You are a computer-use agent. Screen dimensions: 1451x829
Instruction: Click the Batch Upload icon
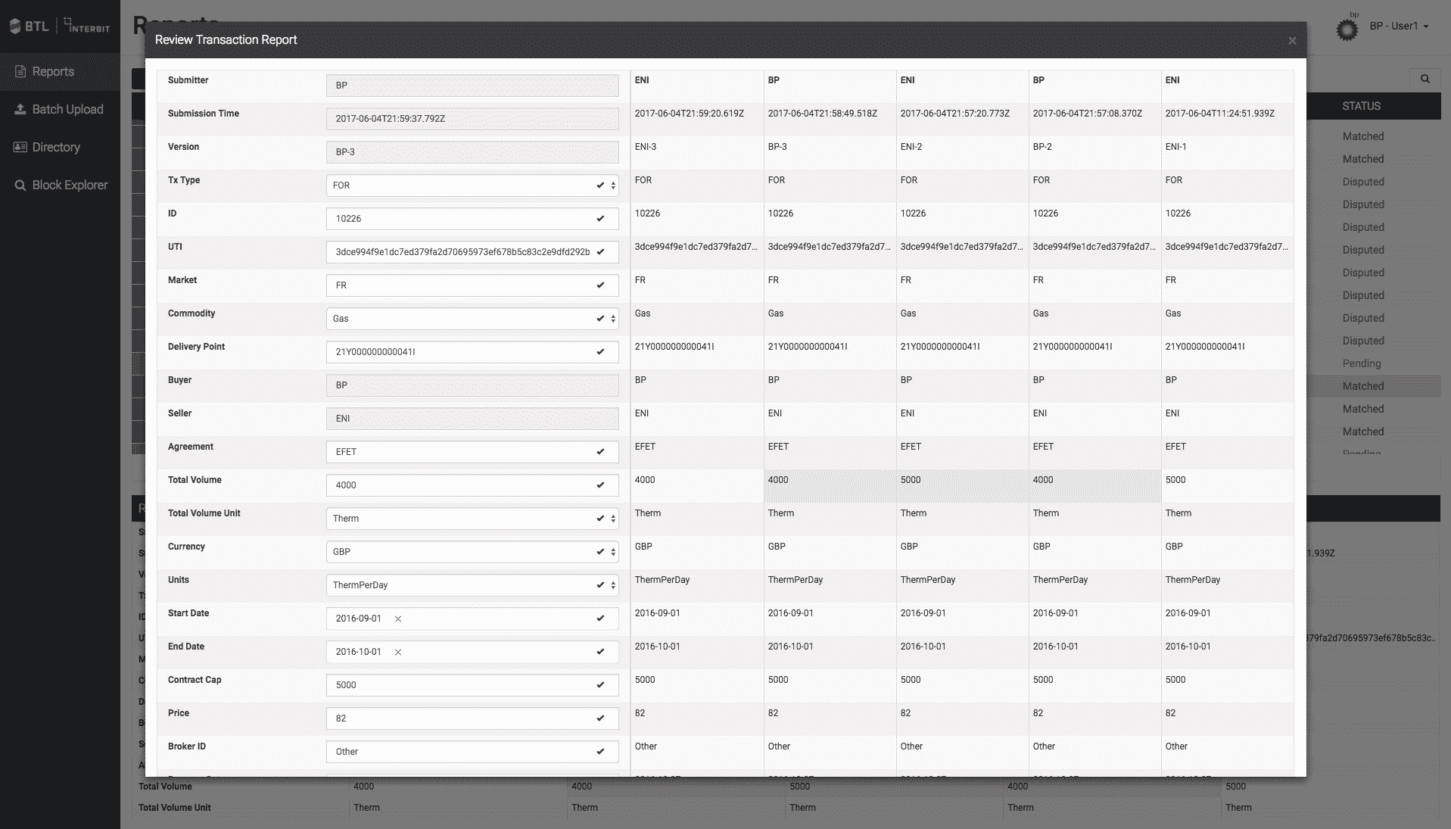[20, 110]
